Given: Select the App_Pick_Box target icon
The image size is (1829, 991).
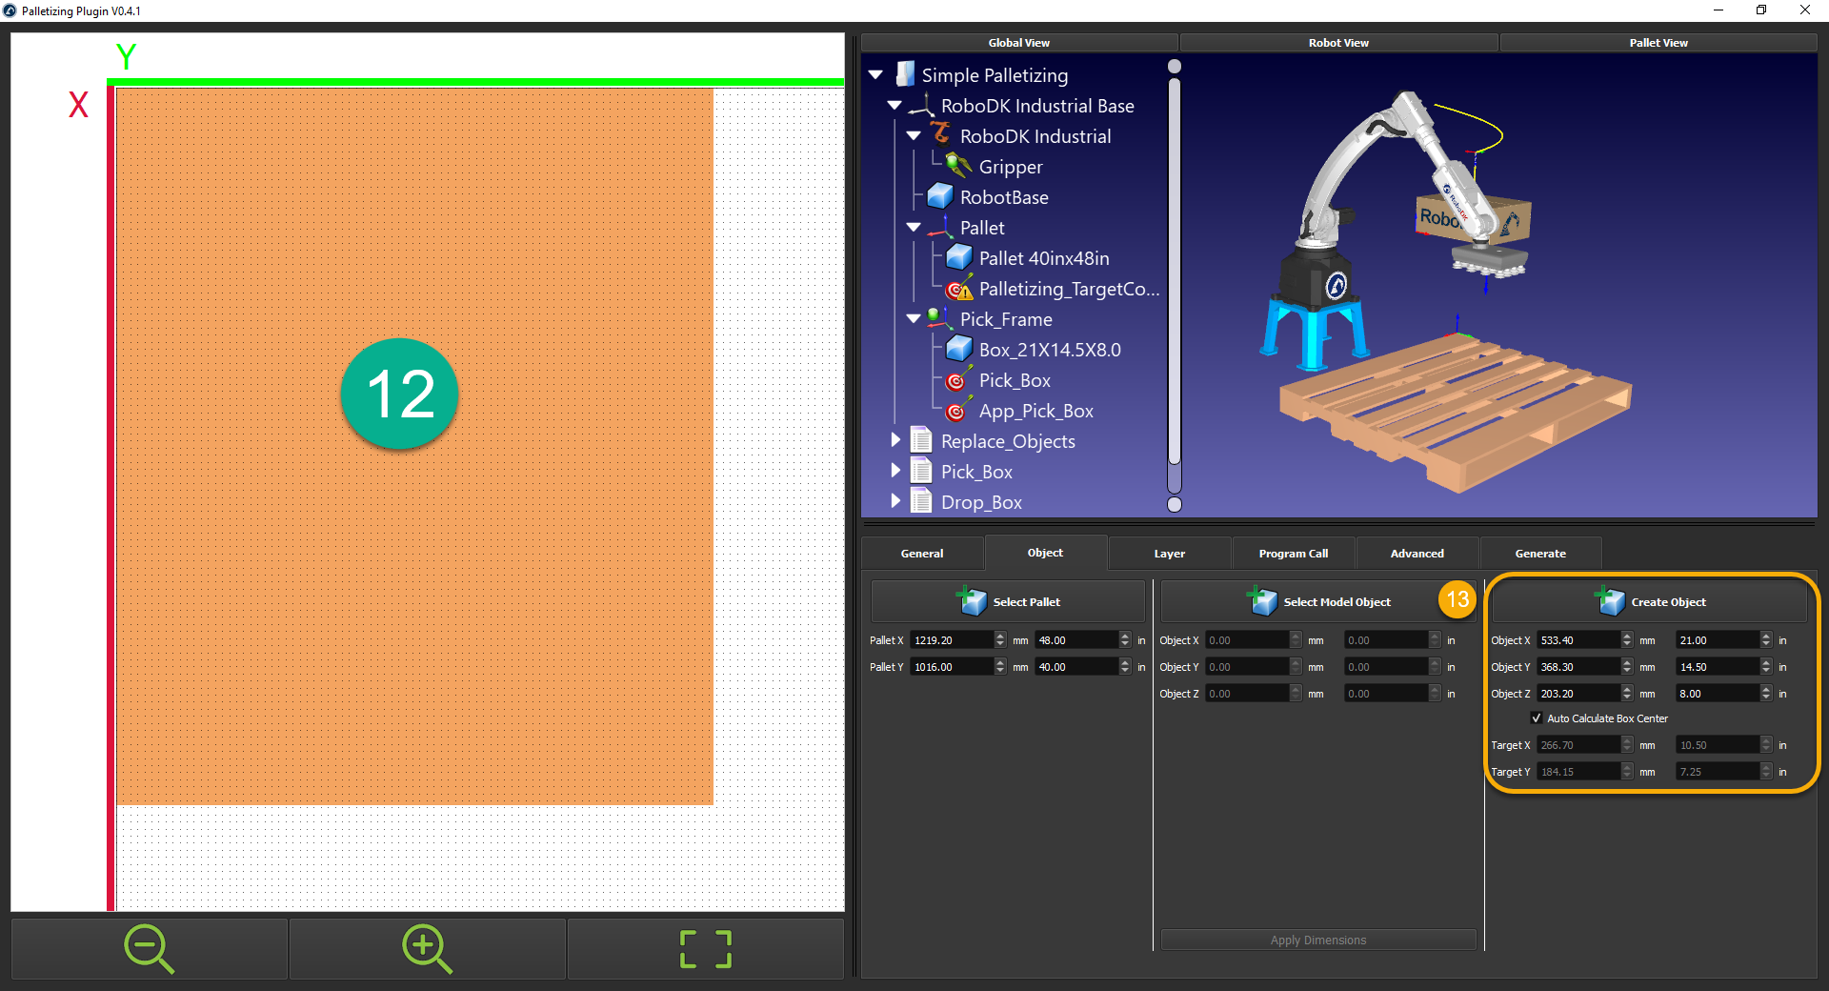Looking at the screenshot, I should (x=957, y=411).
